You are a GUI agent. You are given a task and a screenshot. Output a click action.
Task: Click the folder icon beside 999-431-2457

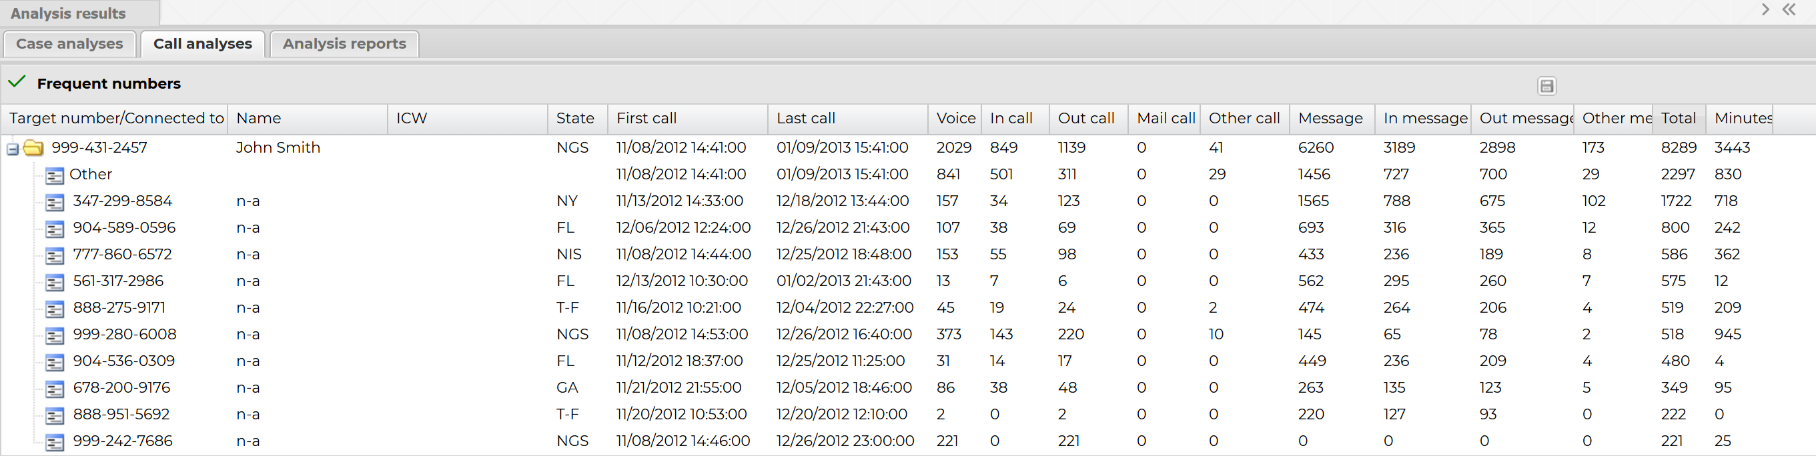click(x=33, y=148)
